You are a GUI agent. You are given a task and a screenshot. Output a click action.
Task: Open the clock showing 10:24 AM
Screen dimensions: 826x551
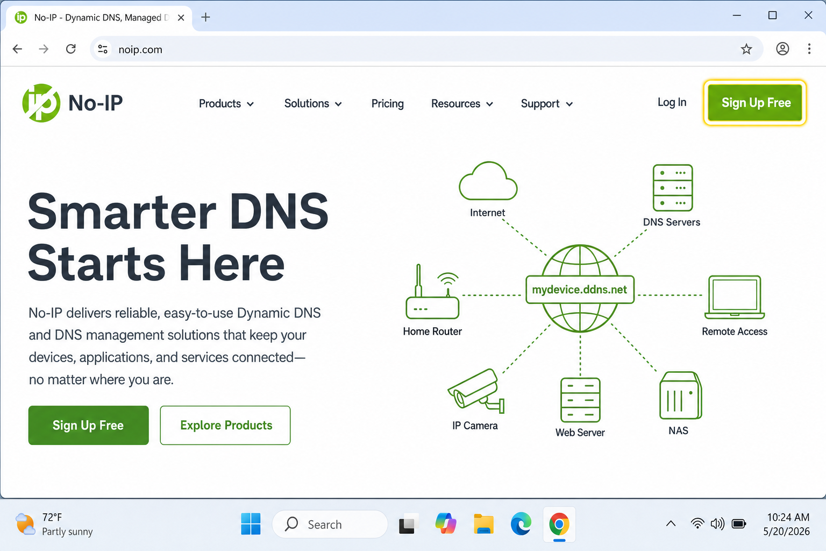[x=787, y=524]
